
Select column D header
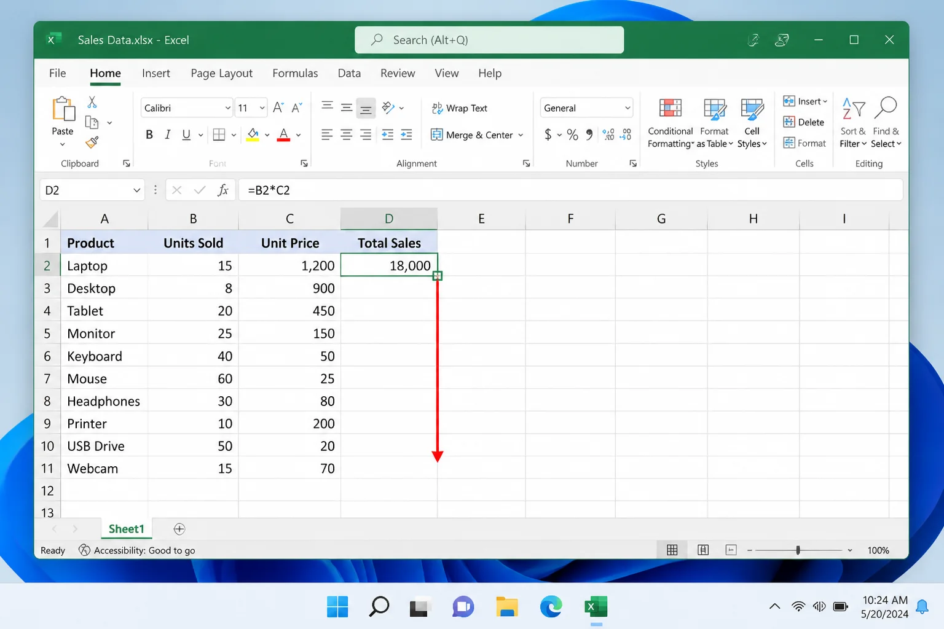point(389,219)
